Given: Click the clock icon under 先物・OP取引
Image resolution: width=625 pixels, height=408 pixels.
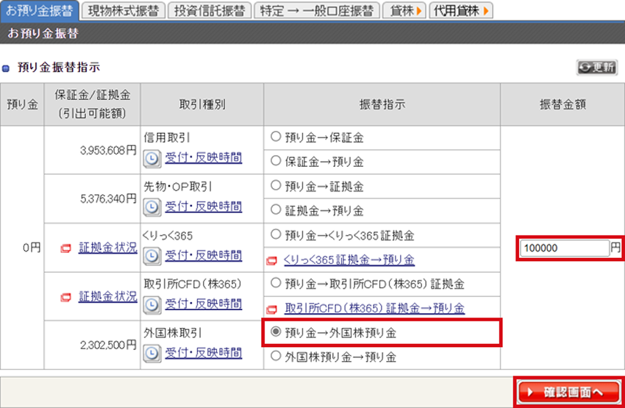Looking at the screenshot, I should [x=151, y=207].
